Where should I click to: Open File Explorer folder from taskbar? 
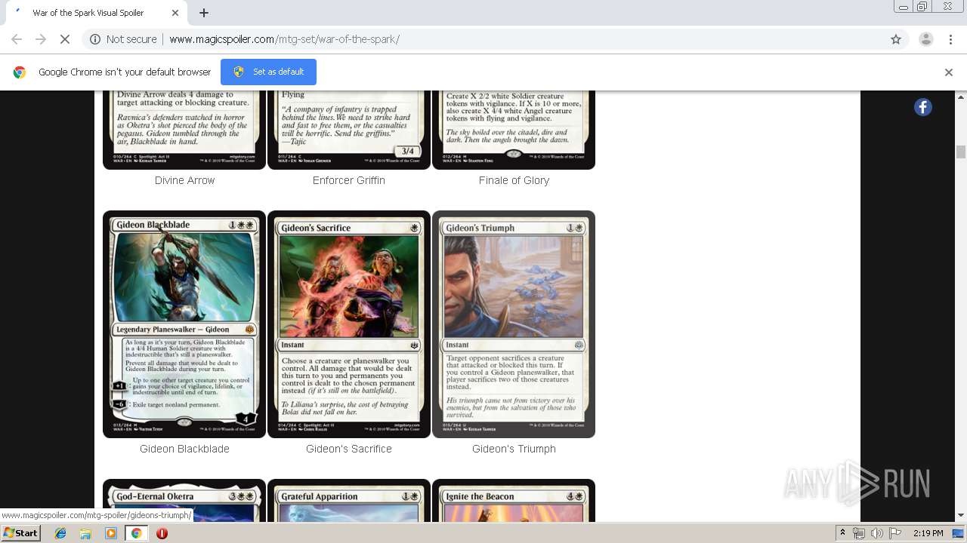[x=85, y=533]
